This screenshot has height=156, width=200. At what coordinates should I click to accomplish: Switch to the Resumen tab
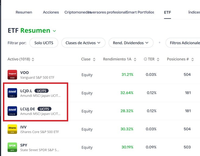click(x=24, y=12)
